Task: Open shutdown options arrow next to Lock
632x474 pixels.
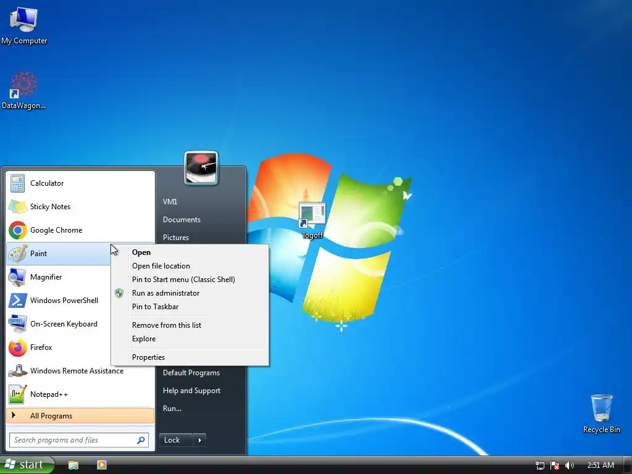Action: pyautogui.click(x=199, y=440)
